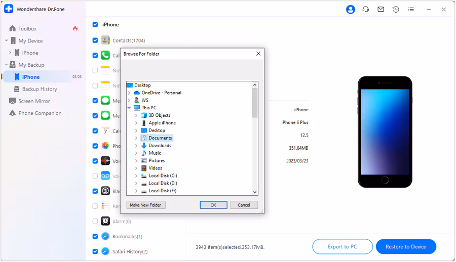Click the folder tree scrollbar thumb

[x=255, y=103]
